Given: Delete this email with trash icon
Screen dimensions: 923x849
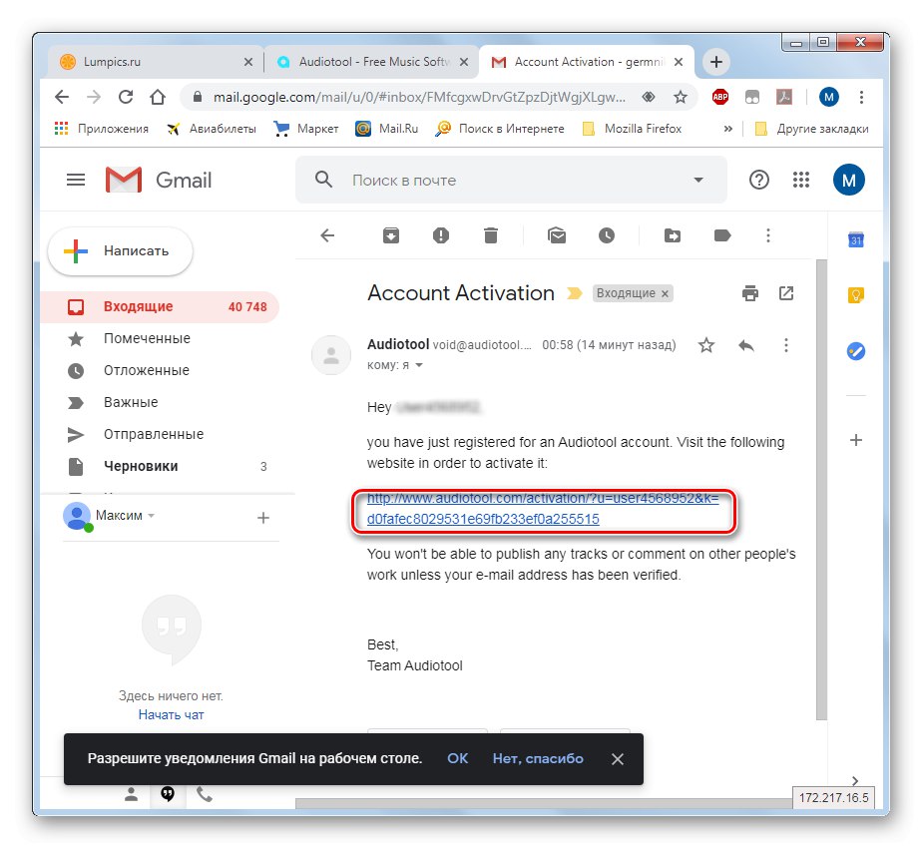Looking at the screenshot, I should pyautogui.click(x=491, y=235).
